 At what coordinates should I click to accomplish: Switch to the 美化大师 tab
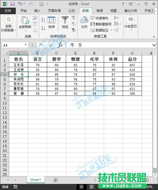131,11
